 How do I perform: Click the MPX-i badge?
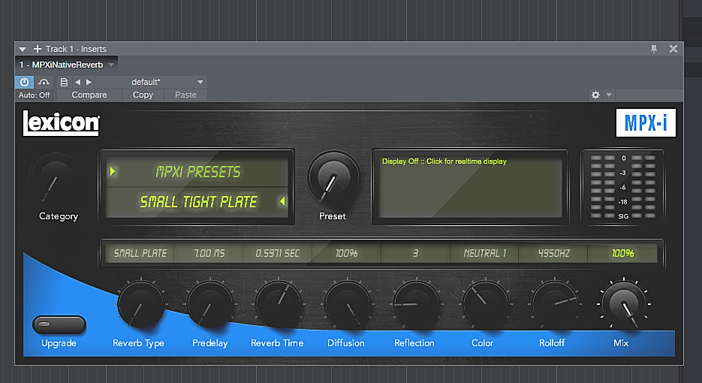pyautogui.click(x=646, y=122)
